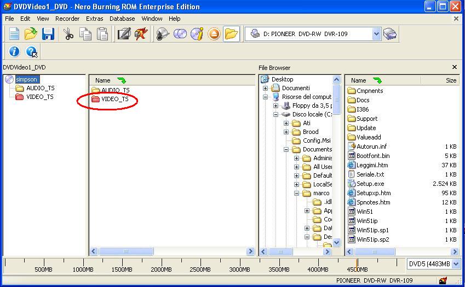Select the Leggimi.htm file
The height and width of the screenshot is (287, 465).
point(372,165)
